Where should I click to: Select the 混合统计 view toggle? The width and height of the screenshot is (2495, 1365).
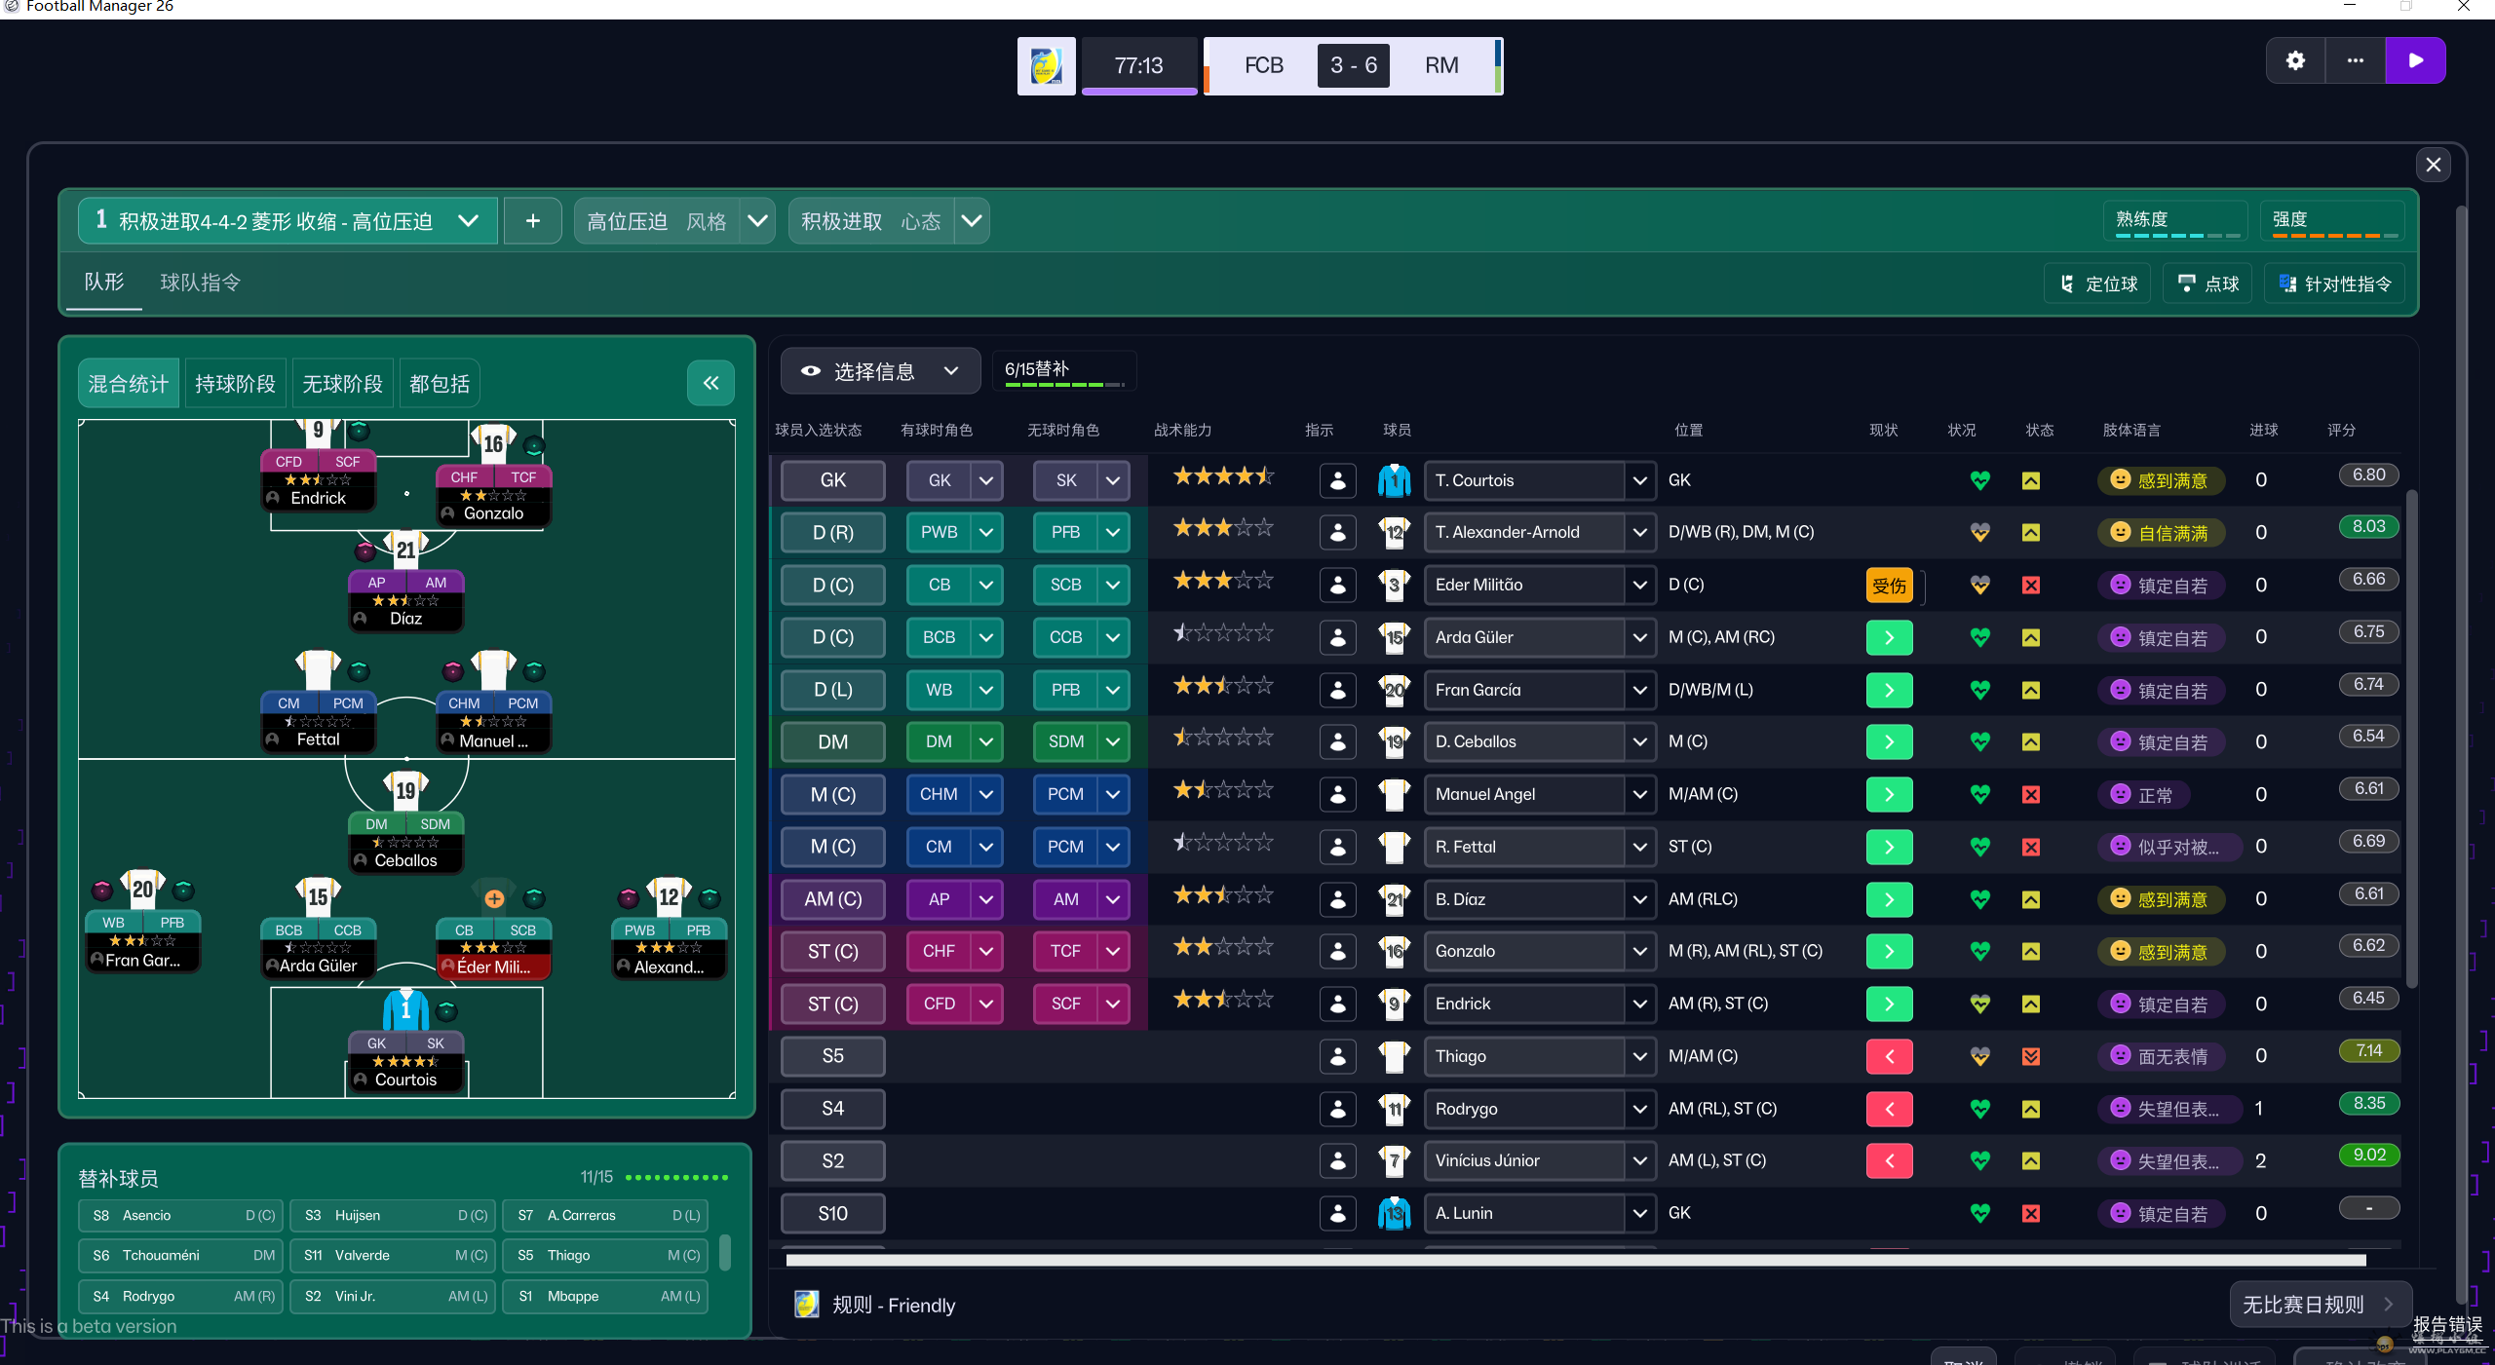tap(128, 384)
